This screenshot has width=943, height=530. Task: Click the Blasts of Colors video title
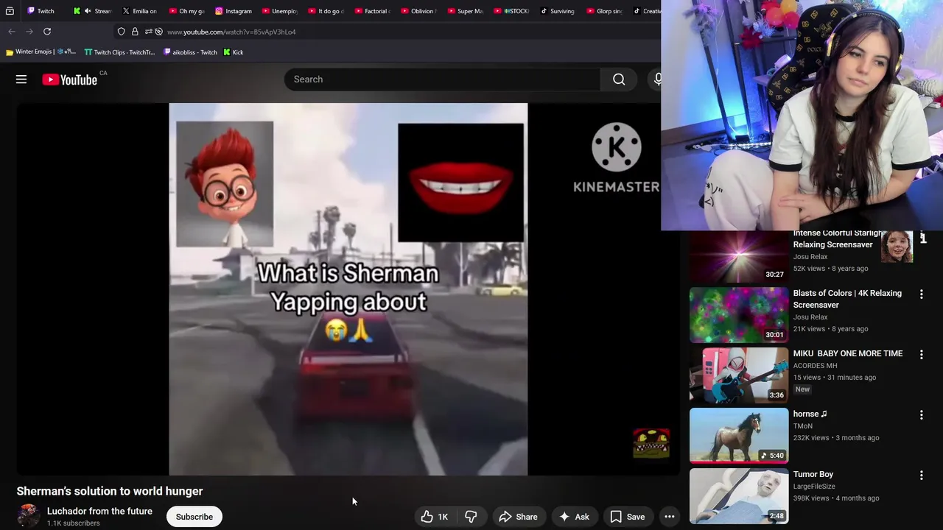[x=847, y=299]
